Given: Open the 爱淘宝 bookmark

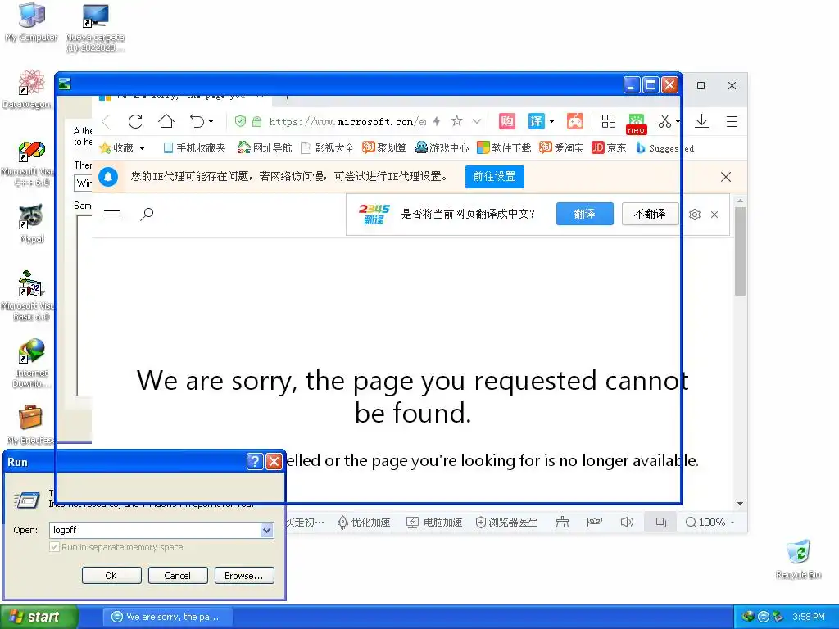Looking at the screenshot, I should [561, 147].
